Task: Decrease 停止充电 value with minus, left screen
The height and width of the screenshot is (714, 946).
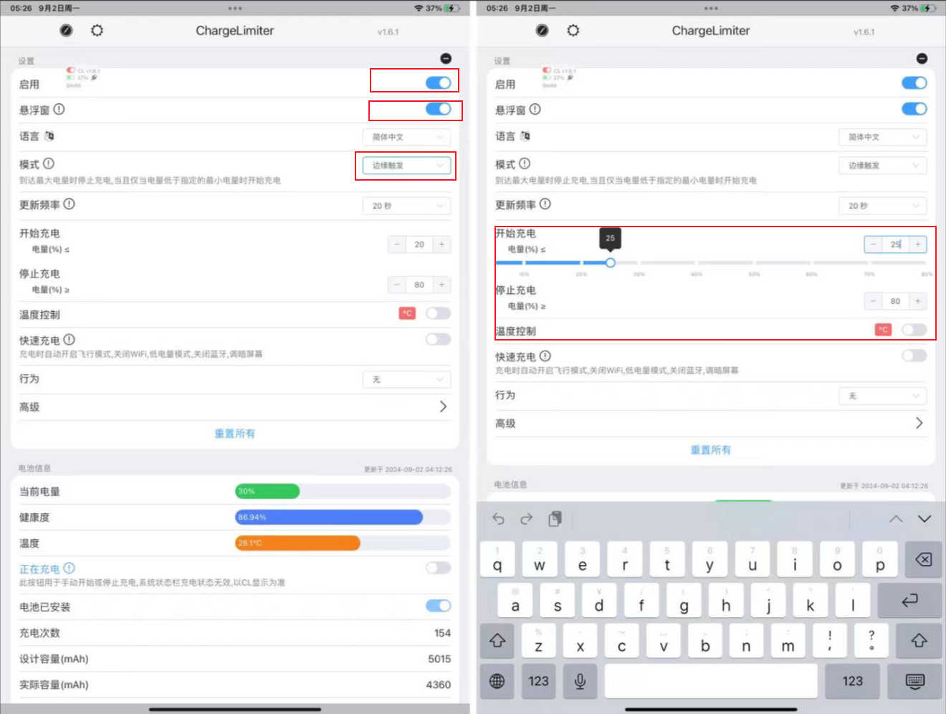Action: [x=397, y=285]
